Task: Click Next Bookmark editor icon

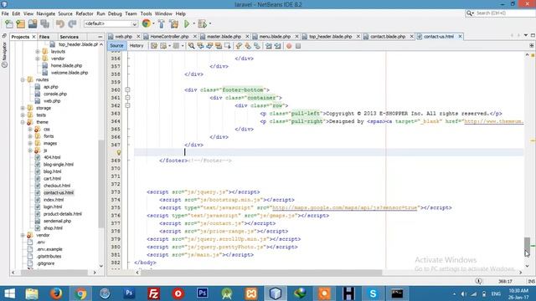Action: point(248,46)
